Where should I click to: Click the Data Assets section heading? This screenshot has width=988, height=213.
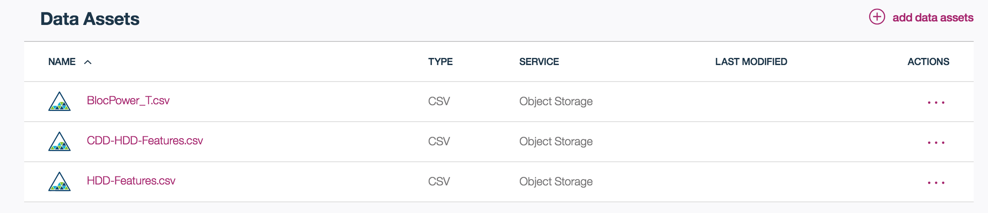(x=90, y=19)
